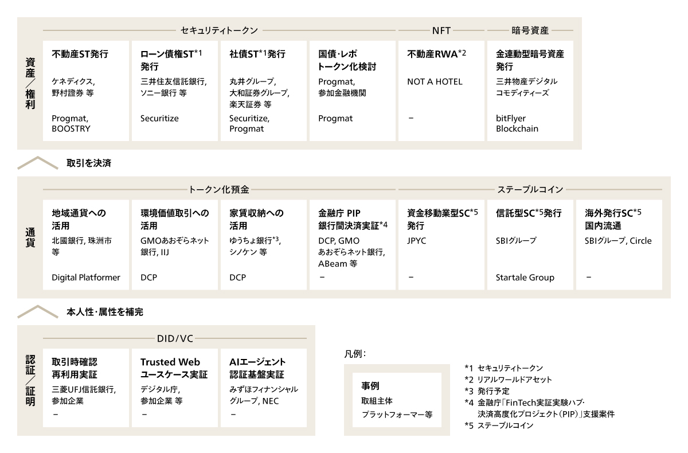Select 金連動型暗号資産 発行 heading
This screenshot has height=453, width=688.
click(x=530, y=60)
